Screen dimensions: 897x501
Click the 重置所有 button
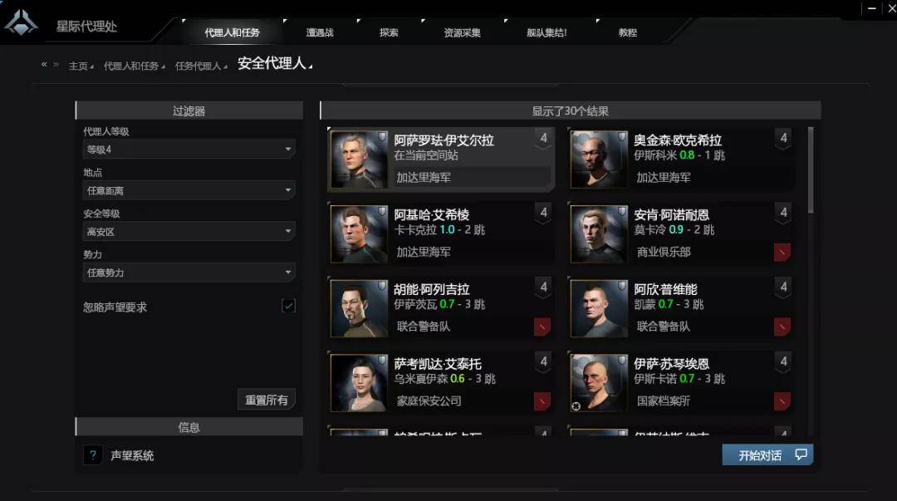266,400
